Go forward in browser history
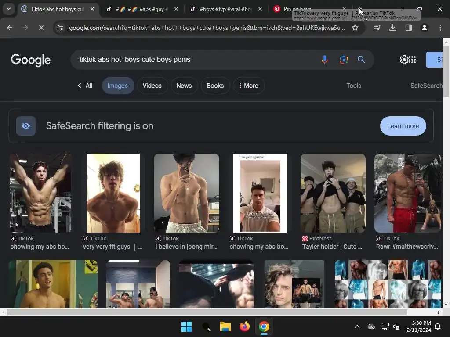The image size is (450, 337). click(x=25, y=28)
